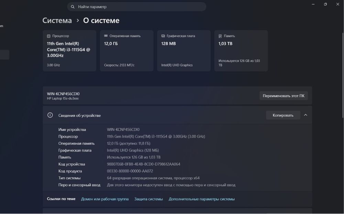344x214 pixels.
Task: Click the search magnifier icon
Action: coord(73,7)
